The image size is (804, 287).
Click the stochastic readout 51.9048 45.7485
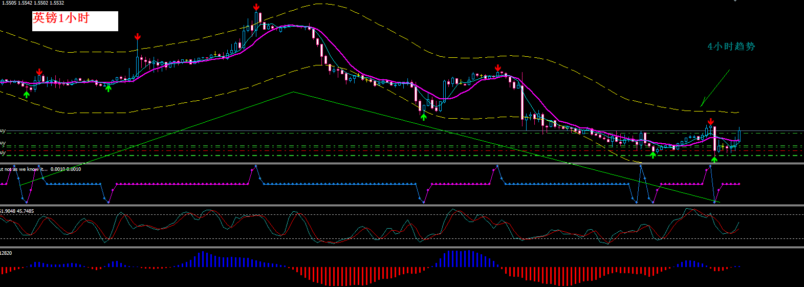click(17, 211)
